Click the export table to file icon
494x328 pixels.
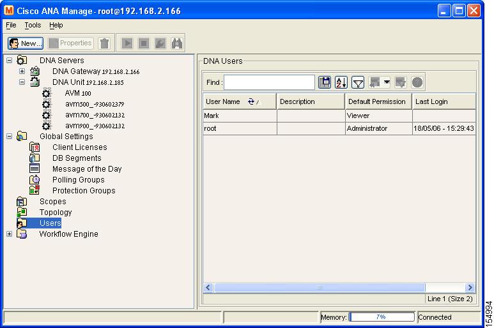coord(325,82)
